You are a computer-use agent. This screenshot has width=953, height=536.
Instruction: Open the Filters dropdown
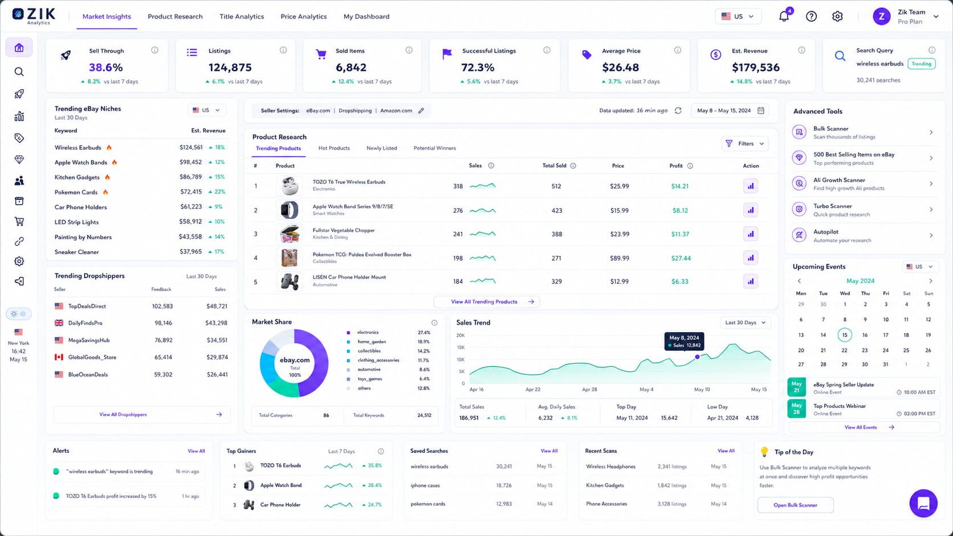[x=745, y=144]
